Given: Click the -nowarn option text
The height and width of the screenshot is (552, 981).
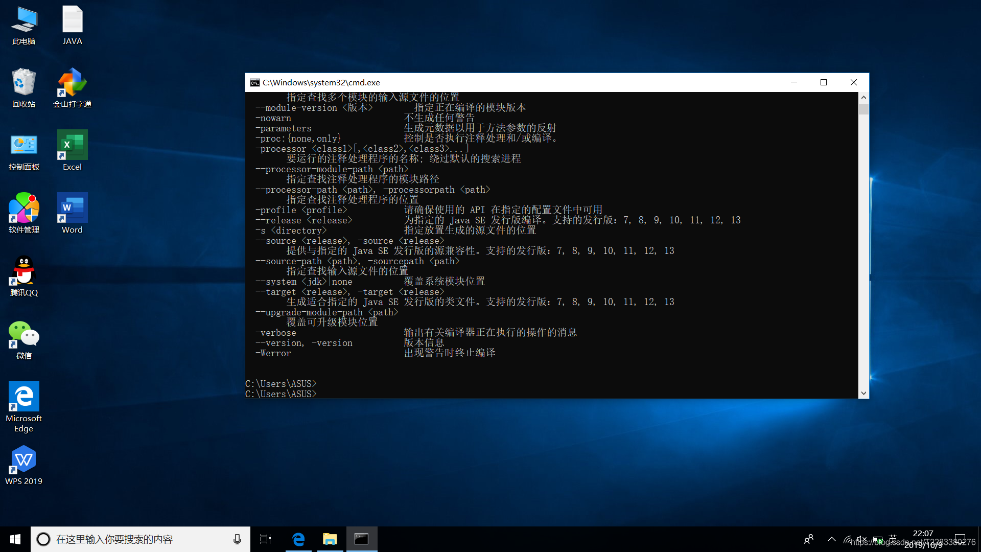Looking at the screenshot, I should 273,118.
